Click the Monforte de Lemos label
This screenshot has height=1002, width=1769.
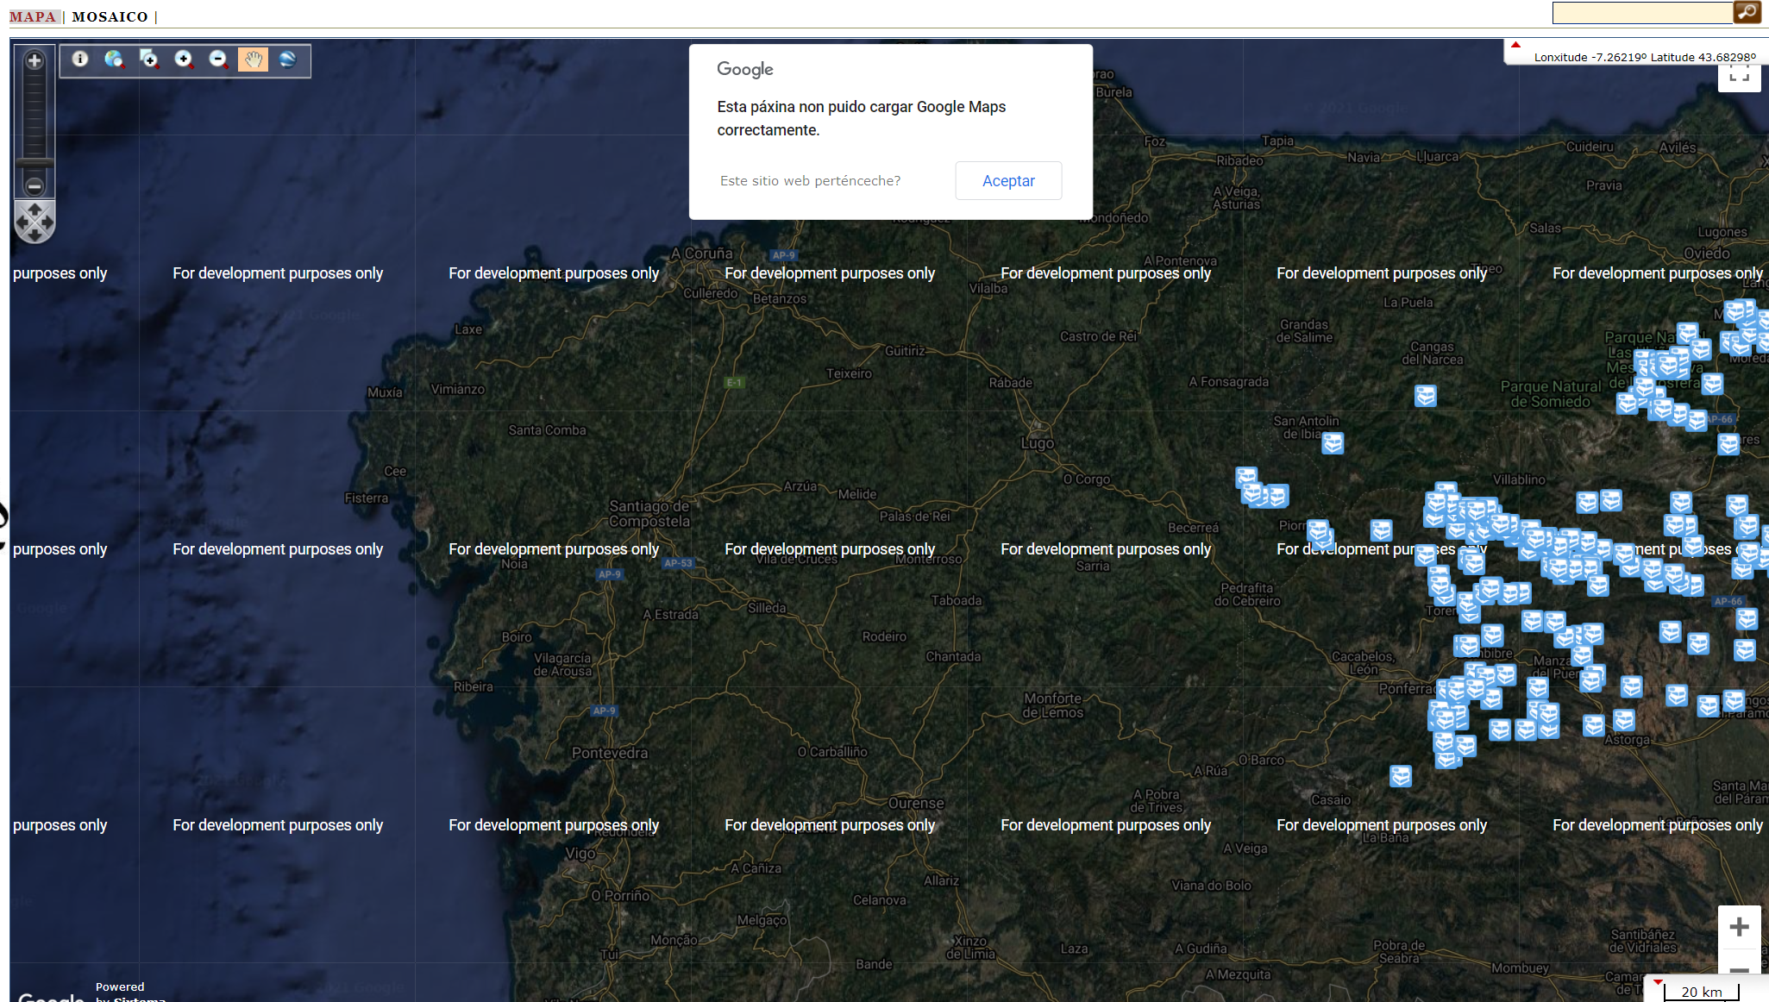tap(1053, 705)
